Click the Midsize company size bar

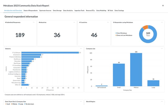[x=136, y=70]
